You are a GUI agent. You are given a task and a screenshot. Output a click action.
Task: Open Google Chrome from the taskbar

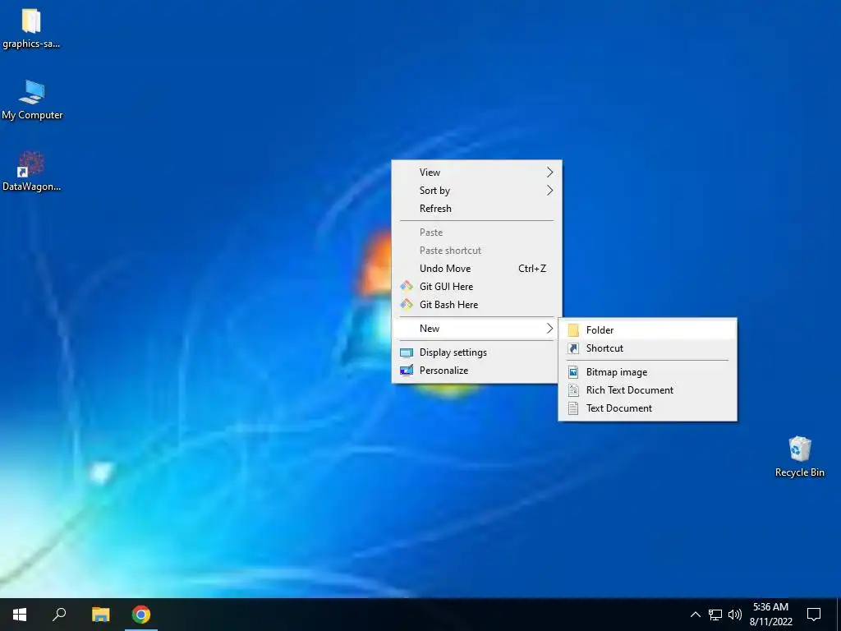click(141, 615)
